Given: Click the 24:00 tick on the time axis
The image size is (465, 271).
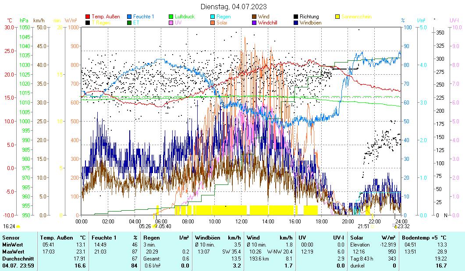Looking at the screenshot, I should coord(401,221).
